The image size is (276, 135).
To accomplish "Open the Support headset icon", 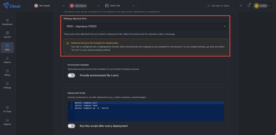I will pos(7,120).
